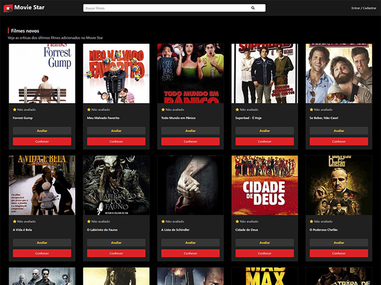Open the Mad Max poster in bottom row

(x=265, y=276)
